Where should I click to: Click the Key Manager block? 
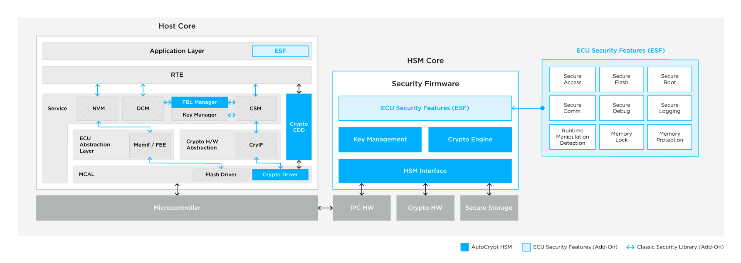[200, 115]
